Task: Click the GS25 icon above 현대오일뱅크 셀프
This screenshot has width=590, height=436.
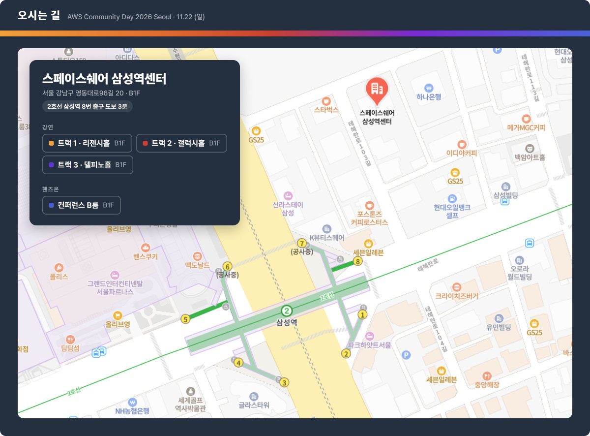Action: 455,172
